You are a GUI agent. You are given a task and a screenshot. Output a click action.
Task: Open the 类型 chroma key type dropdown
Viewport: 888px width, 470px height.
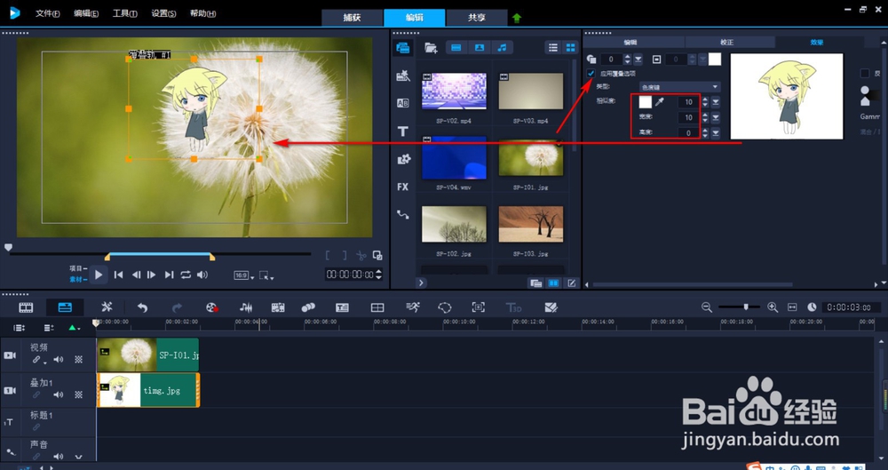679,87
